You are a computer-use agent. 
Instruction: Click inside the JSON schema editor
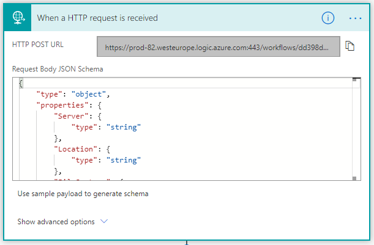[x=187, y=129]
